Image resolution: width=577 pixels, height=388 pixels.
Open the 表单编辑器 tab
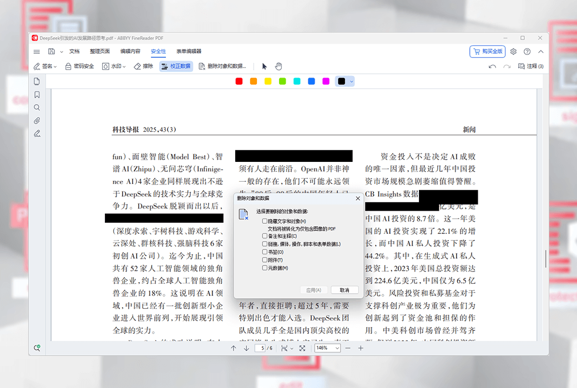tap(189, 52)
